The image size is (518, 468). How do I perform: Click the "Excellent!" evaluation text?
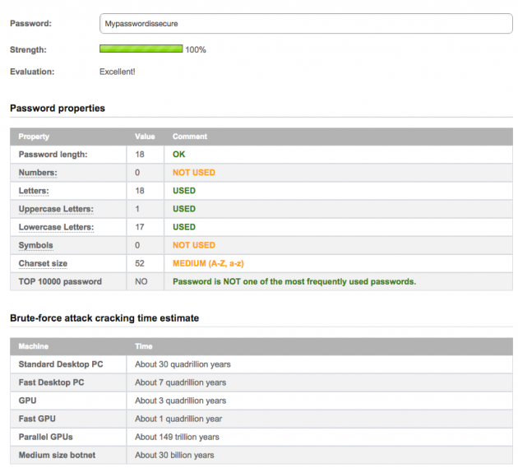(118, 72)
